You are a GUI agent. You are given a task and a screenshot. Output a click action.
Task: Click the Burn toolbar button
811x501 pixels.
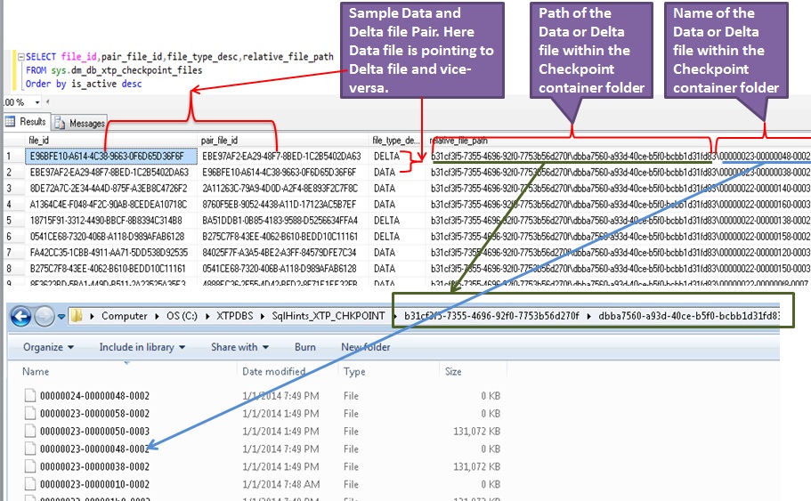pos(304,347)
